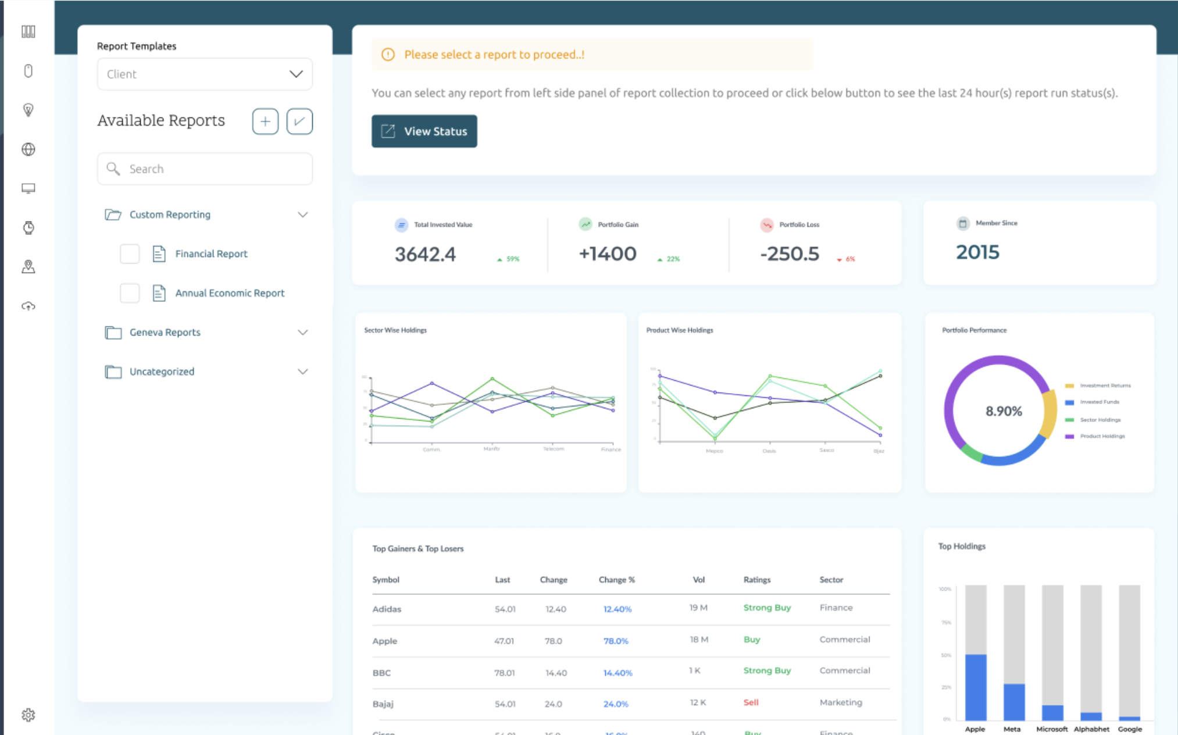Click the reports Search field
Screen dimensions: 1178x735
pyautogui.click(x=205, y=169)
